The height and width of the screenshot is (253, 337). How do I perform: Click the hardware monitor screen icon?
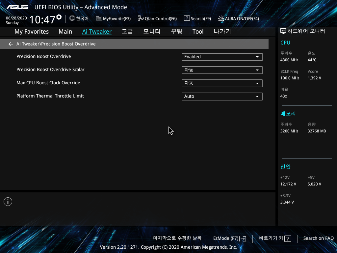pos(283,31)
